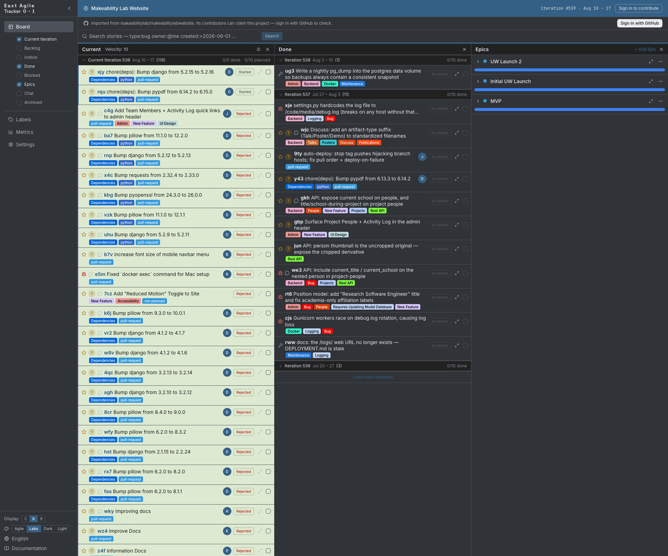Expand the Initial UW Launch epic
This screenshot has width=668, height=556.
coord(478,81)
